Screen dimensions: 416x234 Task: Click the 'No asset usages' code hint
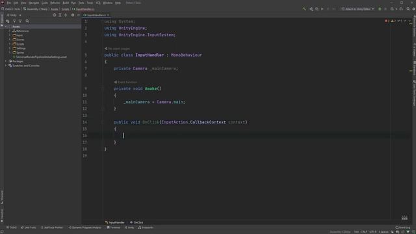[117, 49]
